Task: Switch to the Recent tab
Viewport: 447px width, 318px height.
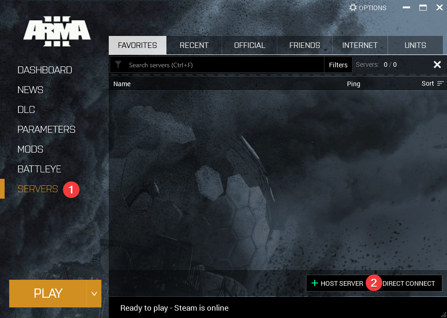Action: (x=194, y=45)
